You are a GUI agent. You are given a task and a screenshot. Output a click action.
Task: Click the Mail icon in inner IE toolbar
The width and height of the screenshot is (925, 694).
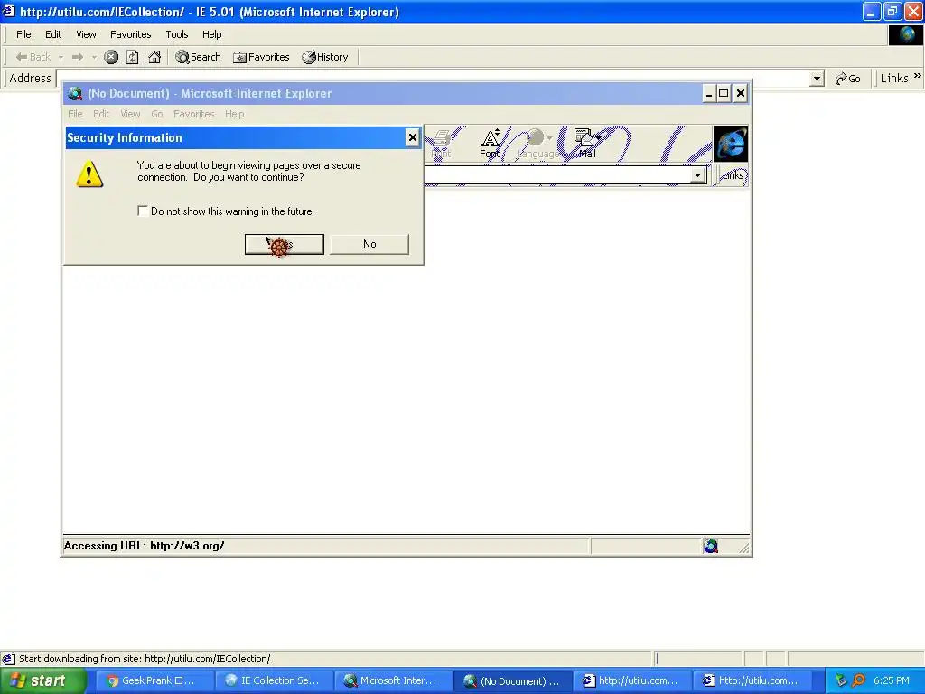587,144
